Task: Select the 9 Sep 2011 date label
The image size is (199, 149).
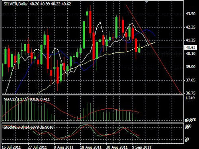Action: (142, 147)
